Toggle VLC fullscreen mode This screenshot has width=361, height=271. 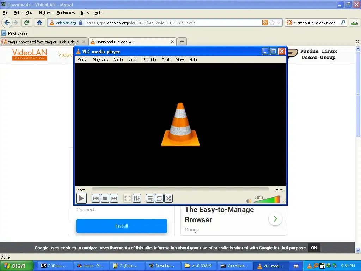128,198
